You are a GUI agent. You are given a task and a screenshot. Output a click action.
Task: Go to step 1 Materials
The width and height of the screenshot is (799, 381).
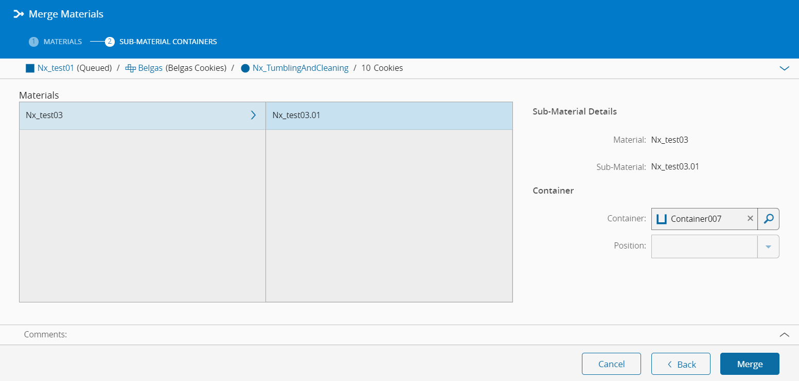coord(56,42)
